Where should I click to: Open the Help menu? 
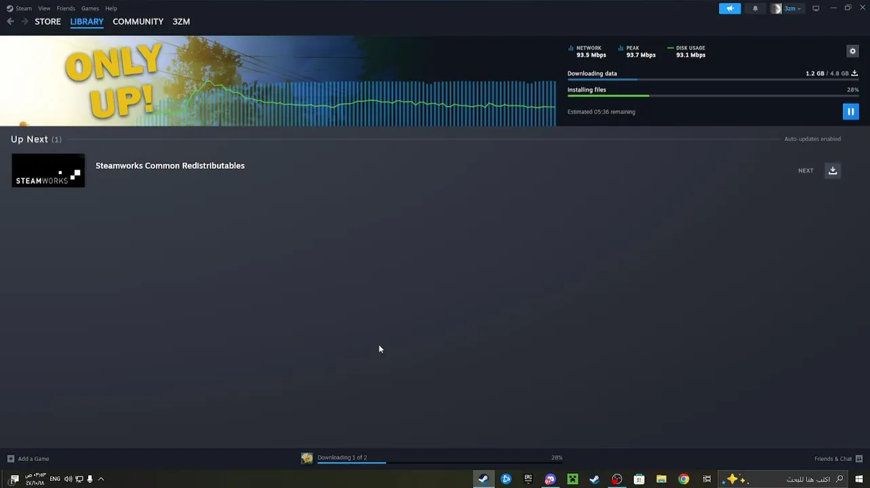(111, 8)
